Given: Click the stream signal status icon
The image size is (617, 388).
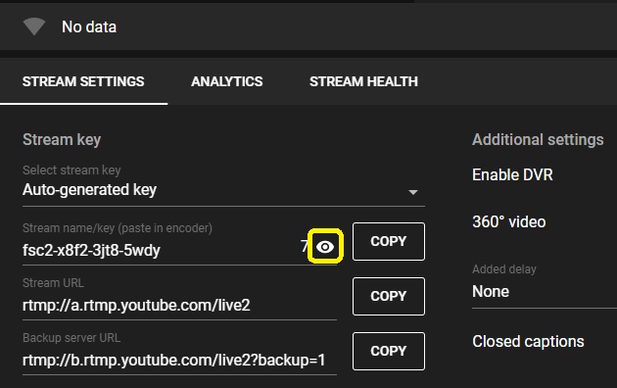Looking at the screenshot, I should pyautogui.click(x=34, y=26).
